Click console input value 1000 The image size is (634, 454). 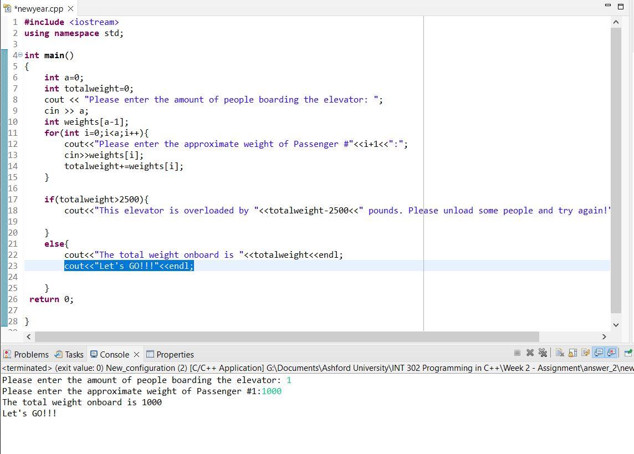[x=272, y=391]
